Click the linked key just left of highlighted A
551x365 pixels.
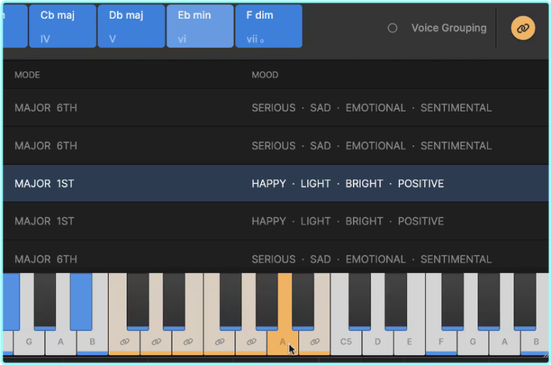[x=251, y=341]
